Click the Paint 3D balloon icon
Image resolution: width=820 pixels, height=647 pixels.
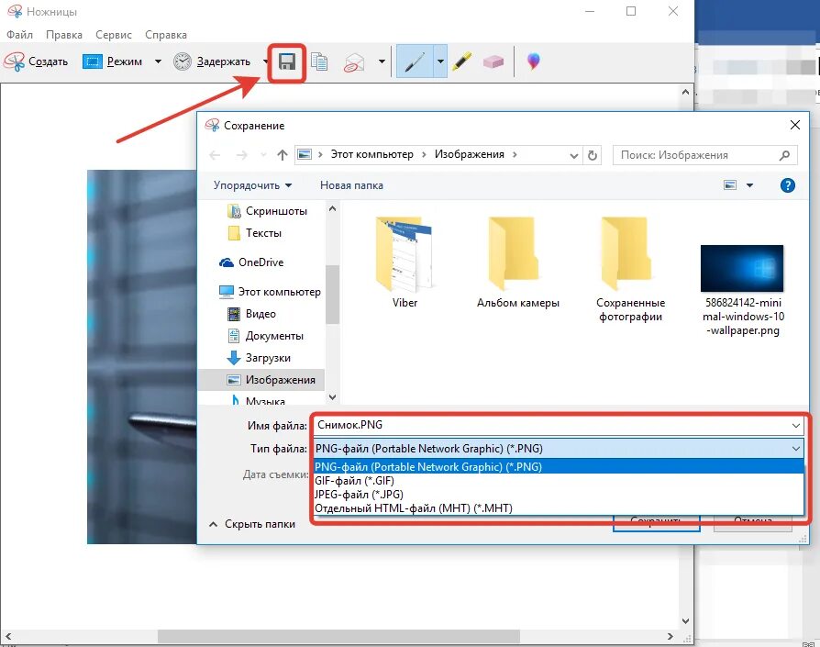(534, 61)
